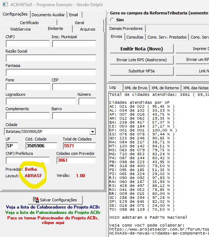The height and width of the screenshot is (237, 209).
Task: Select the Demais Provedores tab
Action: click(x=126, y=28)
